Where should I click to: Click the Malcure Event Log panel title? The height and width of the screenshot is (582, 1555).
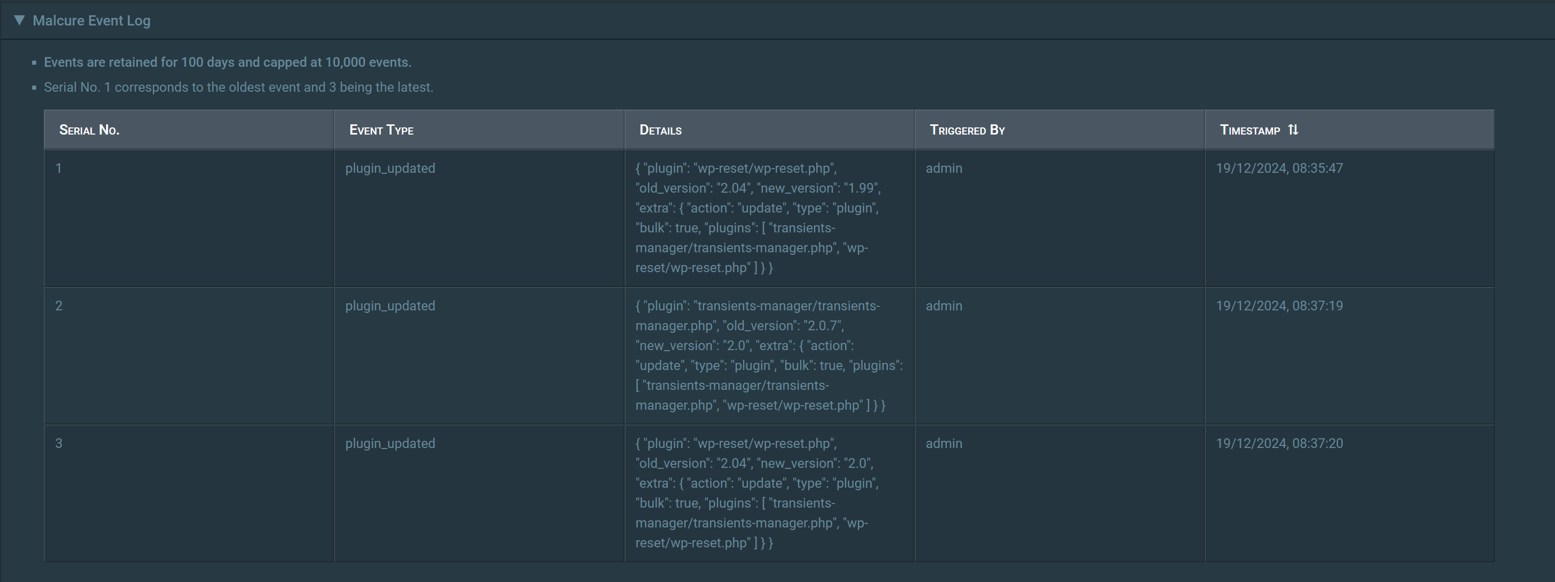pos(91,20)
